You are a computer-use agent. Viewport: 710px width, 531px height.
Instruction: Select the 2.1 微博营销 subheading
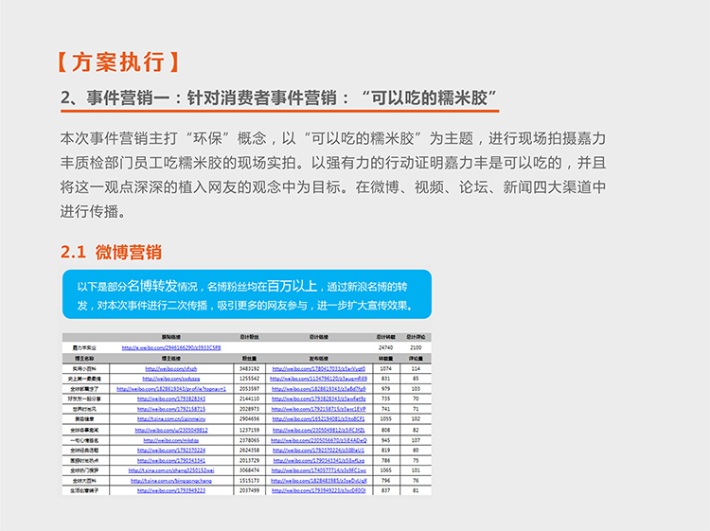click(x=111, y=252)
